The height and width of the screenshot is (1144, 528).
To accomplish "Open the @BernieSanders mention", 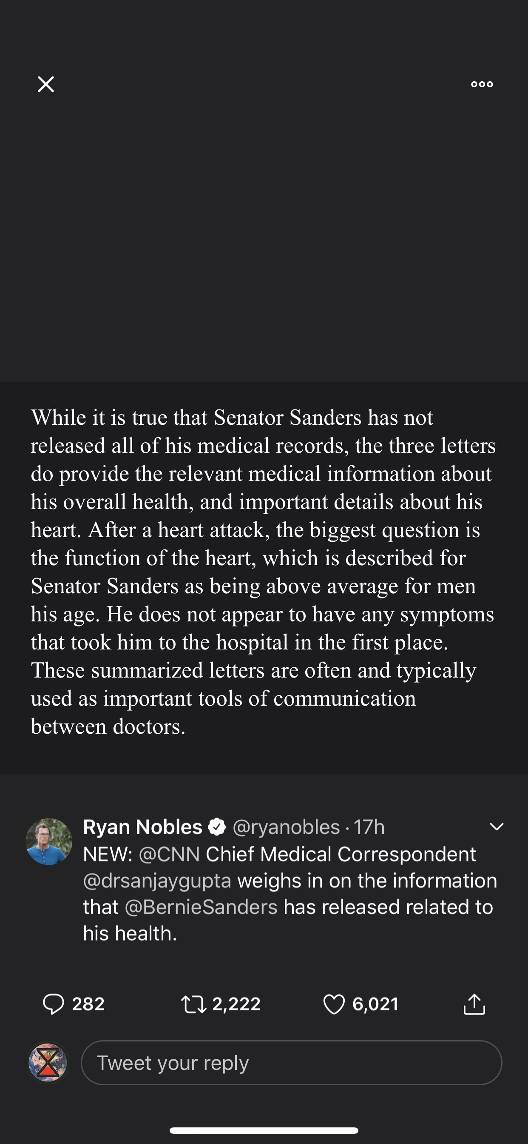I will tap(201, 907).
